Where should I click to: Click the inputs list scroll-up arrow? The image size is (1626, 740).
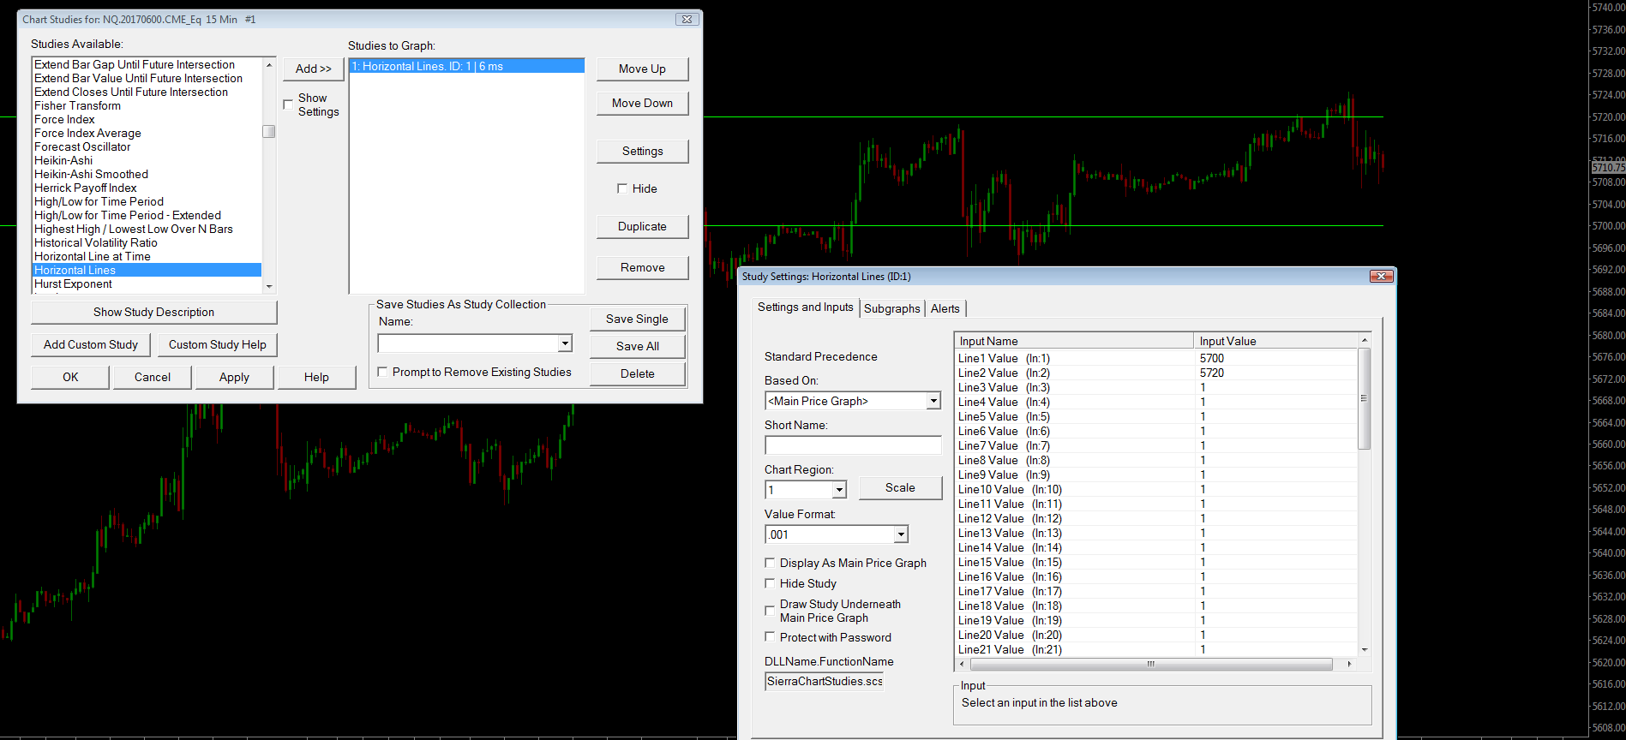pos(1365,340)
